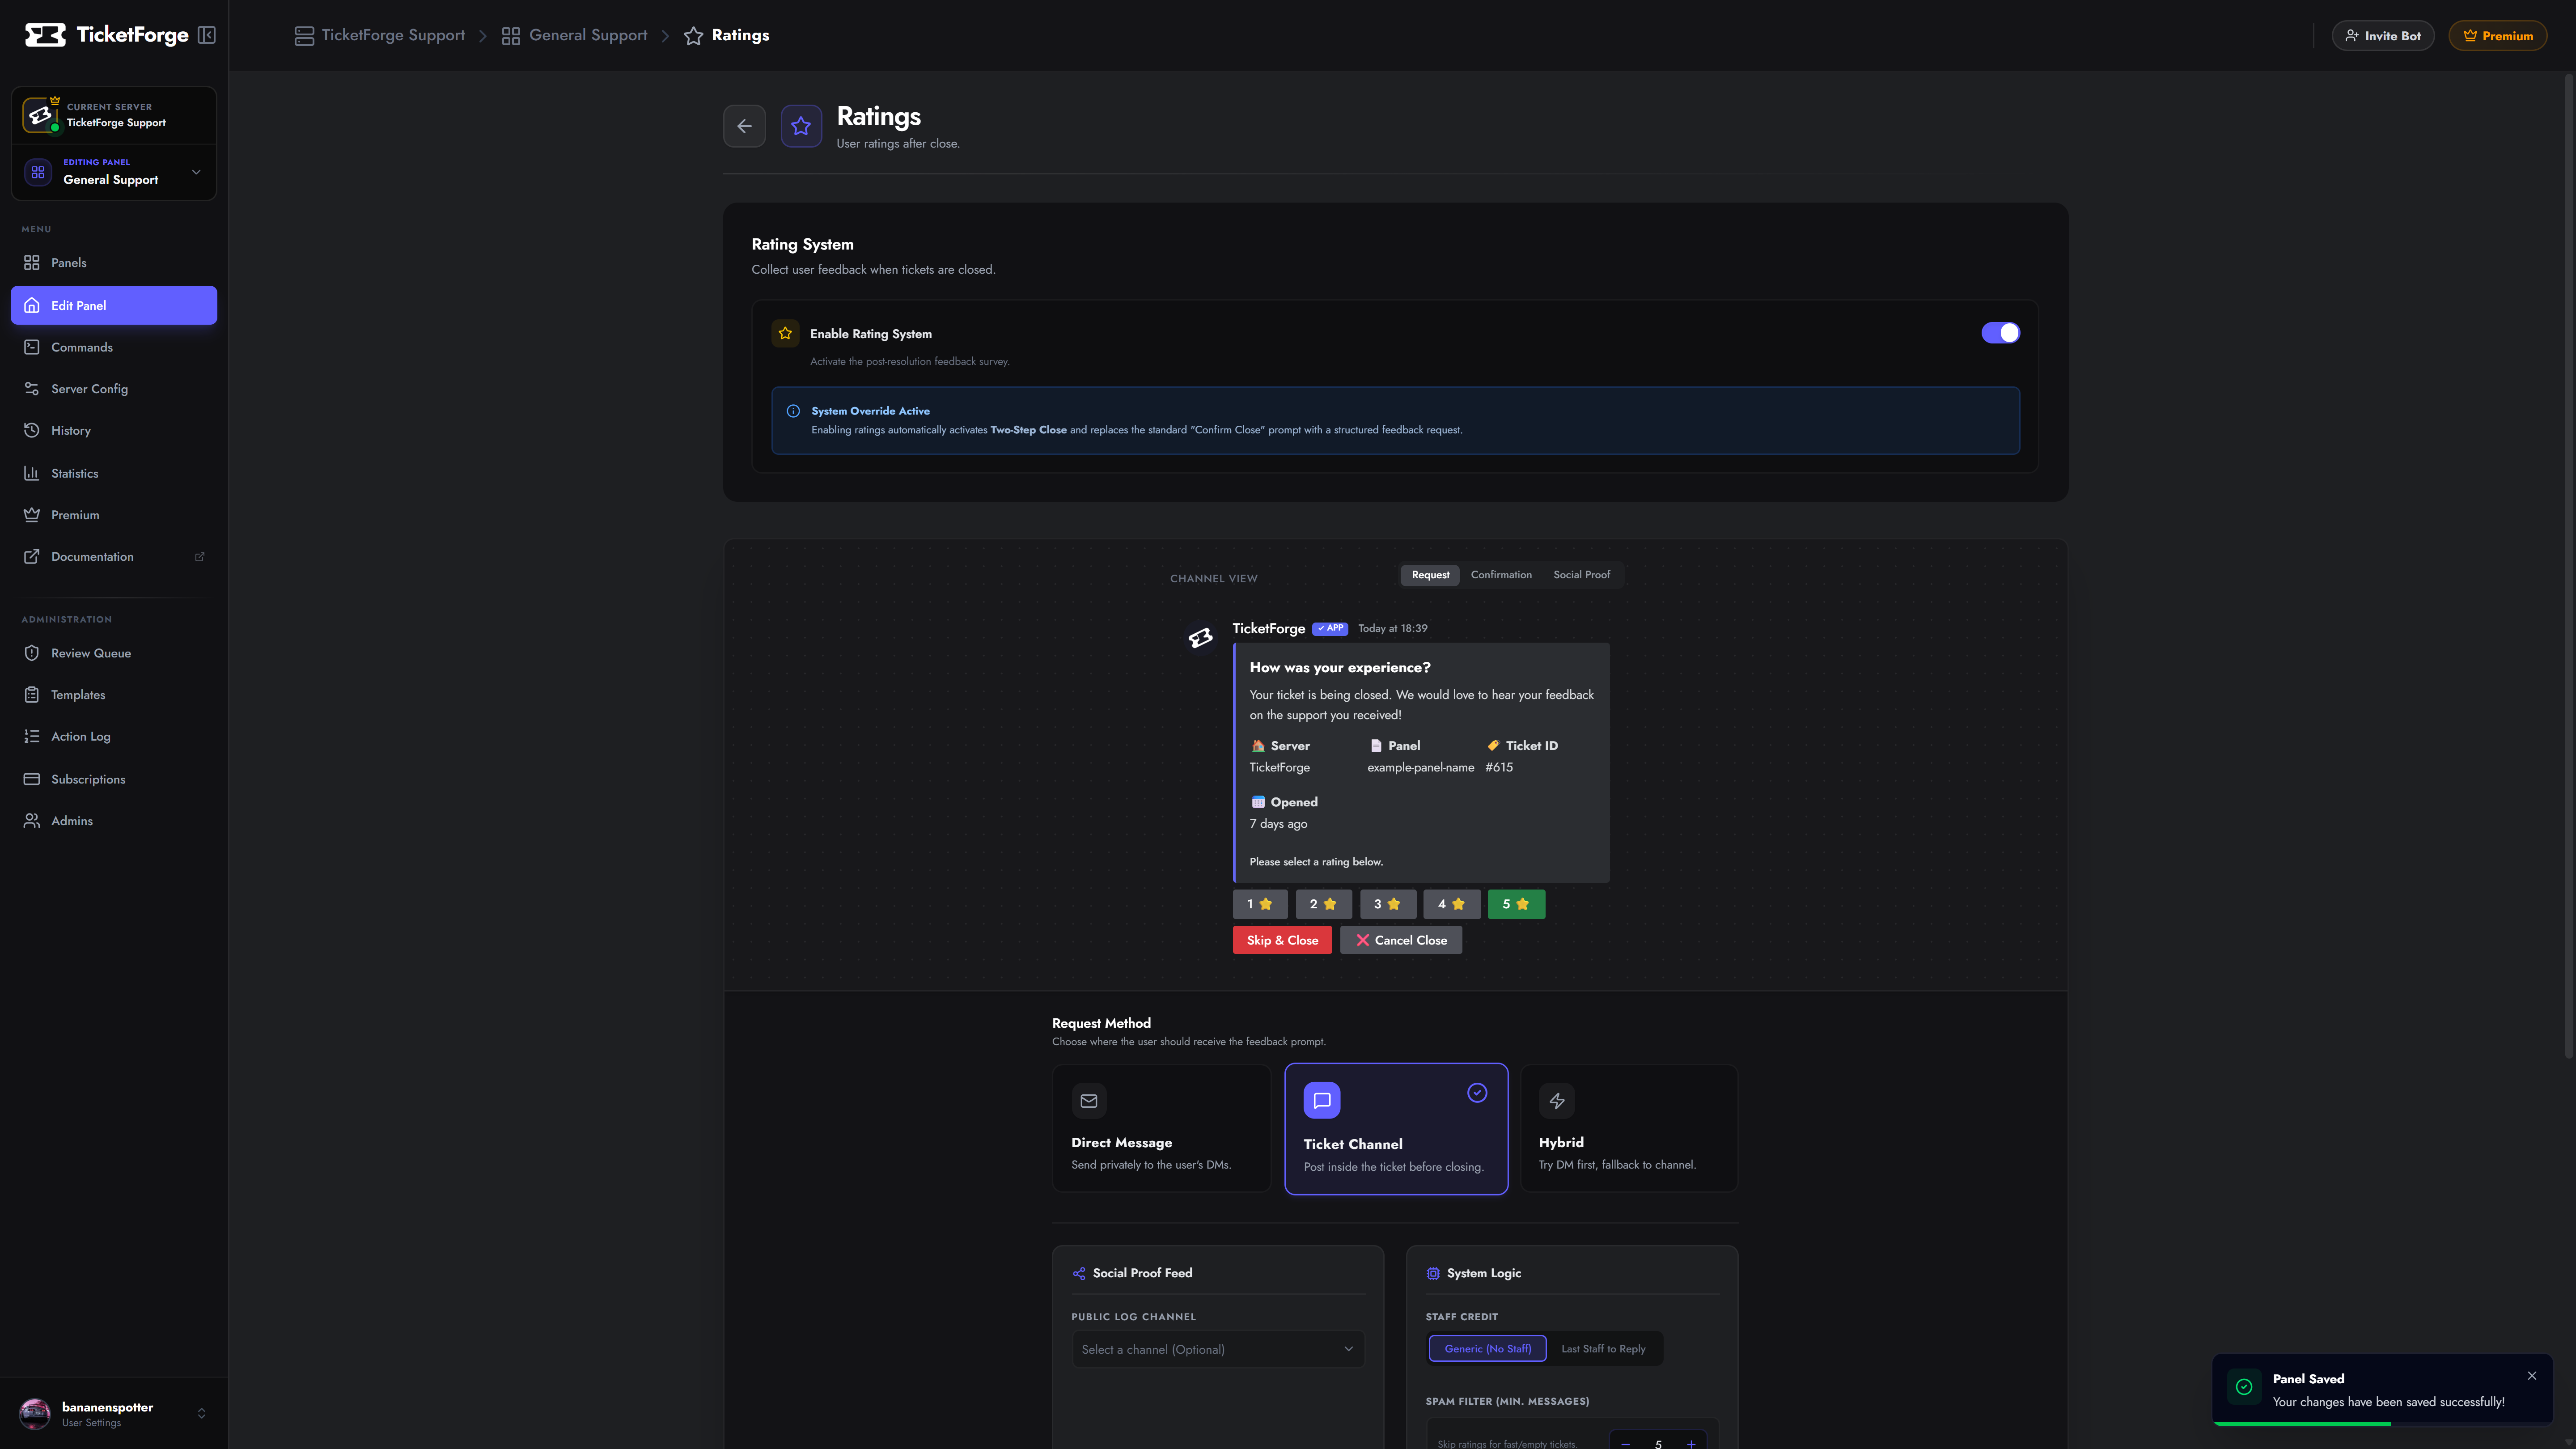Click the General Support breadcrumb
The width and height of the screenshot is (2576, 1449).
(x=575, y=35)
